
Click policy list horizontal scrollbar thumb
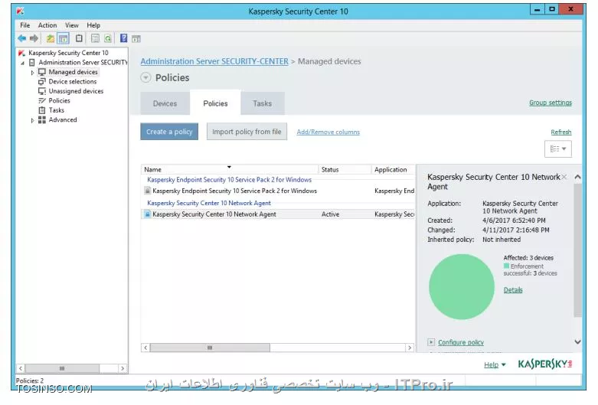click(x=210, y=348)
